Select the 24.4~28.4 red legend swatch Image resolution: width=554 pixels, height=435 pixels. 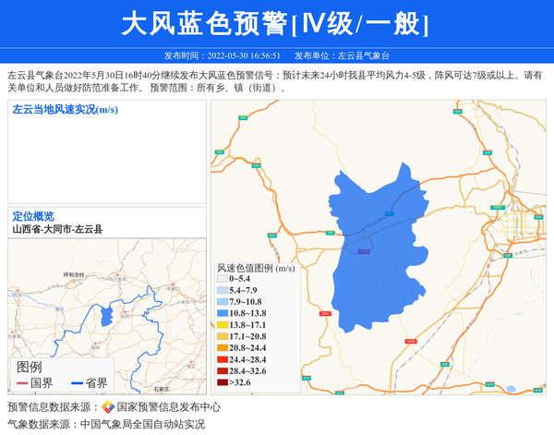223,359
